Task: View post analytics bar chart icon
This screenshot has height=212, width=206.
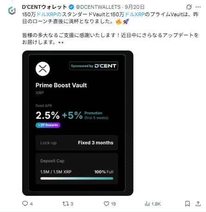Action: pyautogui.click(x=147, y=204)
